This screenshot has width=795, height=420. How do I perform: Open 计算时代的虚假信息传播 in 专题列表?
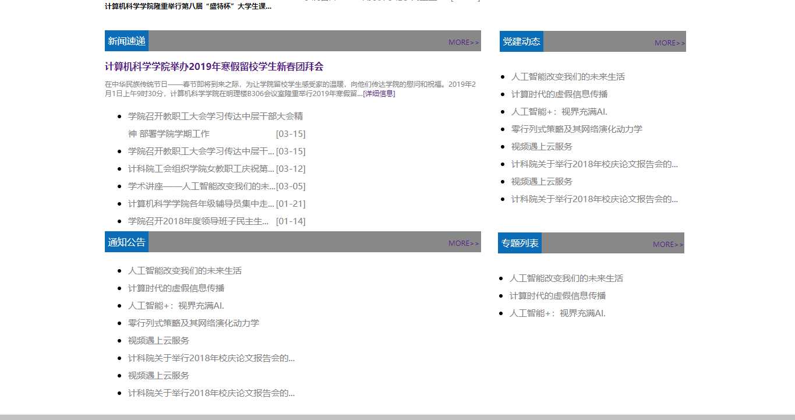[x=557, y=296]
